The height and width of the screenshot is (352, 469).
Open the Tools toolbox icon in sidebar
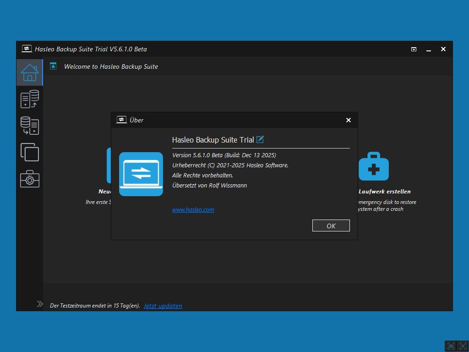30,179
